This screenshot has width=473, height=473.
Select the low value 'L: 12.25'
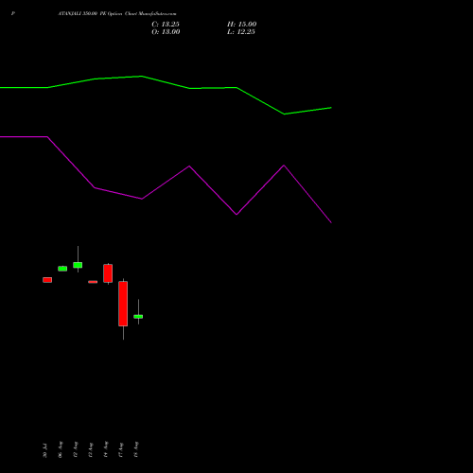(x=241, y=32)
